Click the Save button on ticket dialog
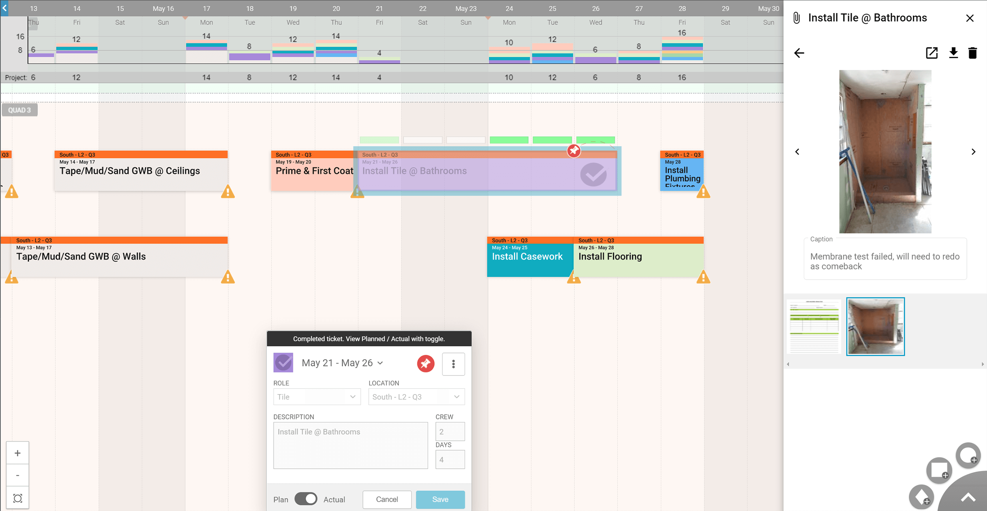Screen dimensions: 987x511 440,498
